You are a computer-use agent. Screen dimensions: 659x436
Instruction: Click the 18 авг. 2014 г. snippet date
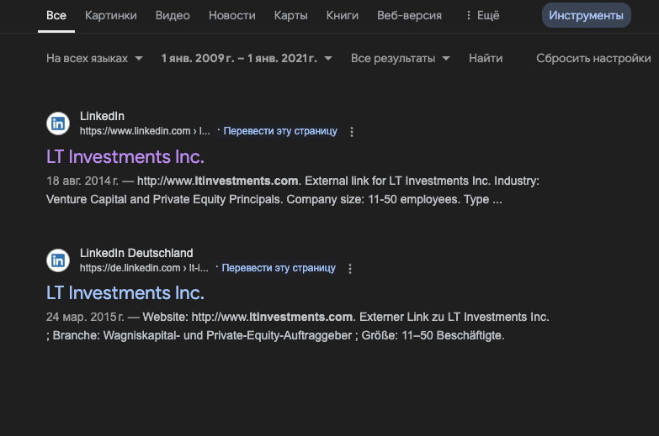(x=82, y=181)
